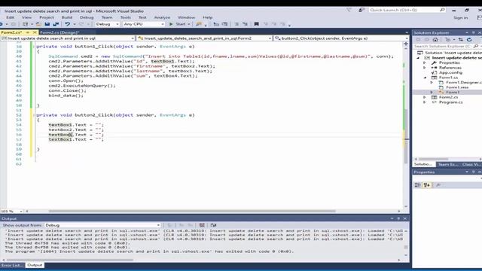Viewport: 482px width, 271px height.
Task: Click the Save All toolbar icon
Action: [56, 24]
